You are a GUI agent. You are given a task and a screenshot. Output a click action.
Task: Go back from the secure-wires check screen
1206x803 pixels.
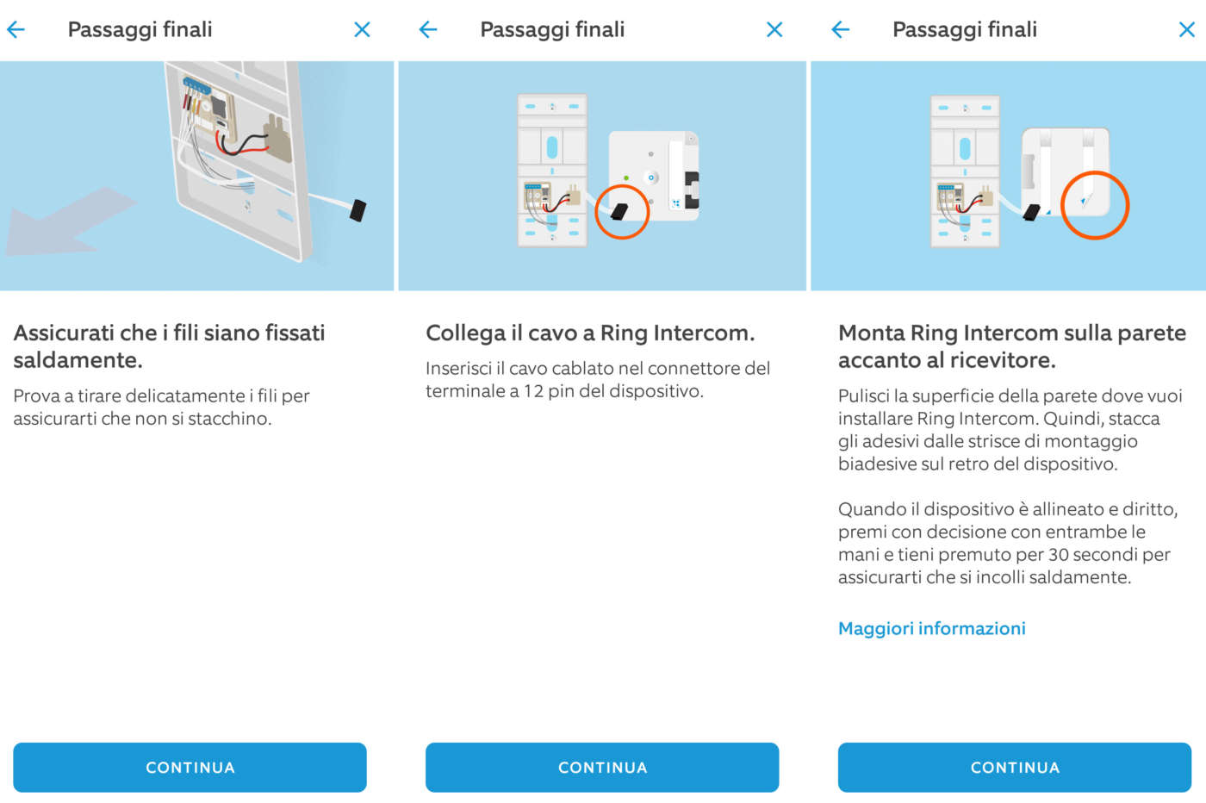16,30
